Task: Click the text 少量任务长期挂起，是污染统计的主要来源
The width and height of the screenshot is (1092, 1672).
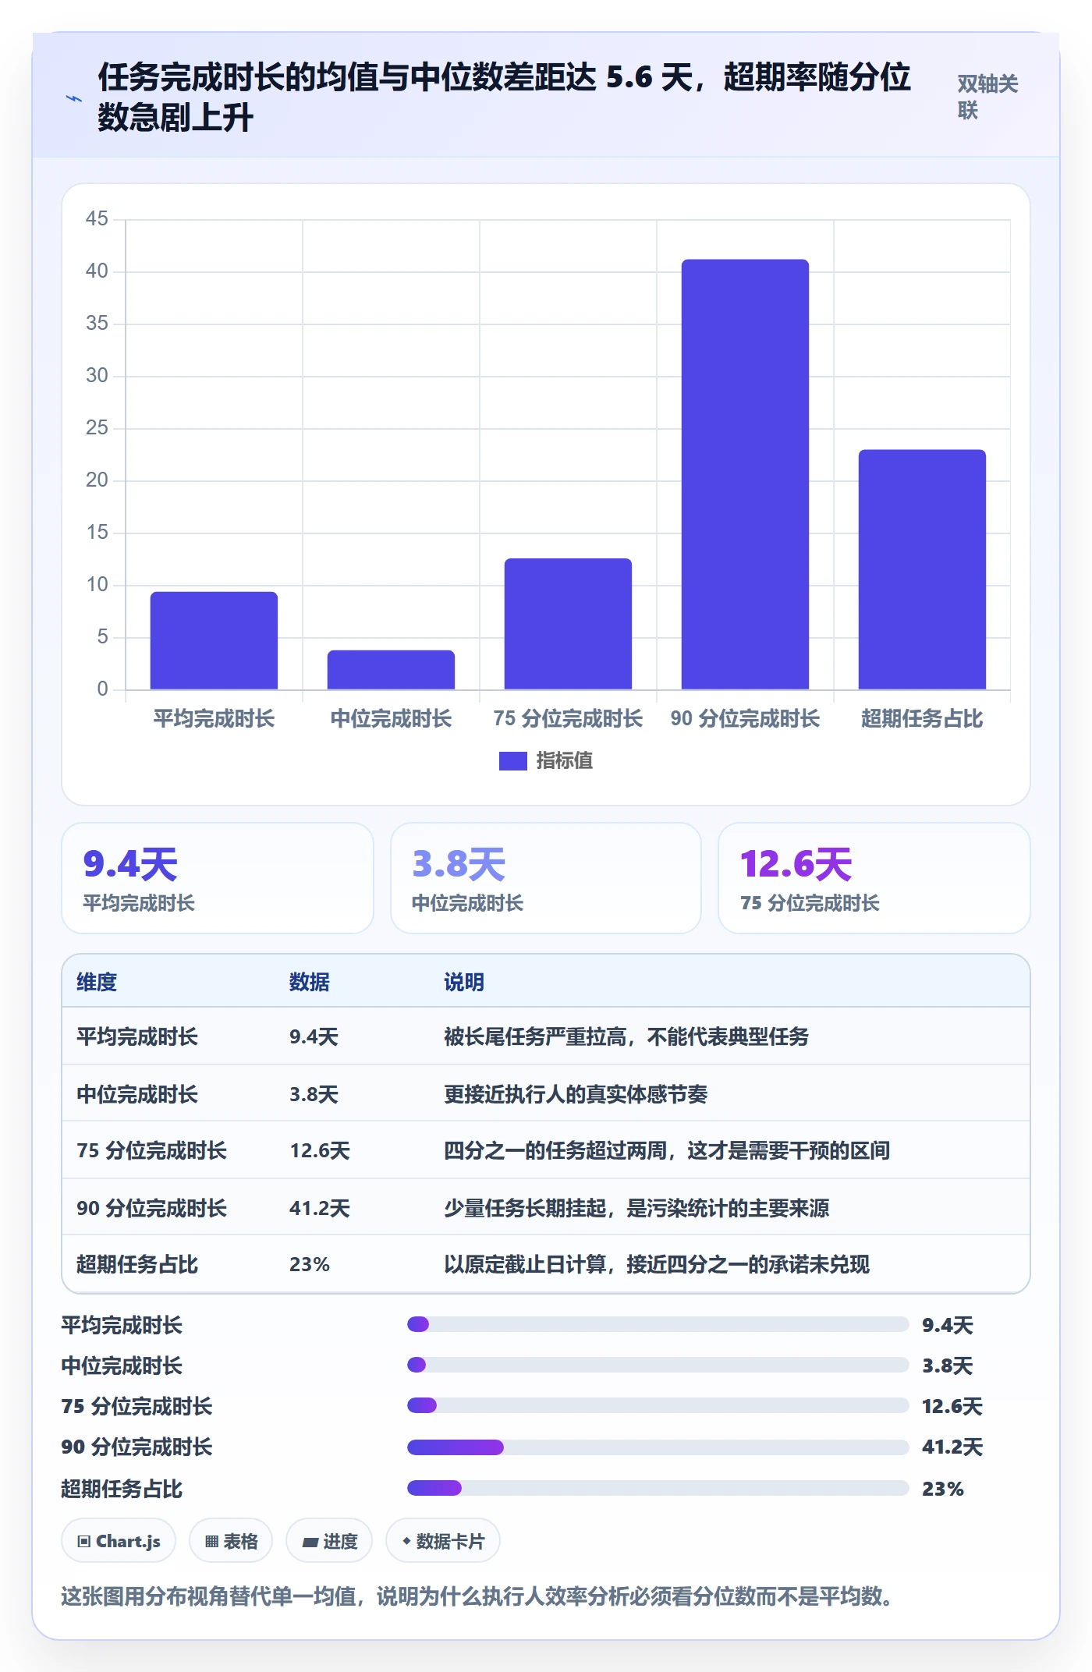Action: pos(636,1208)
